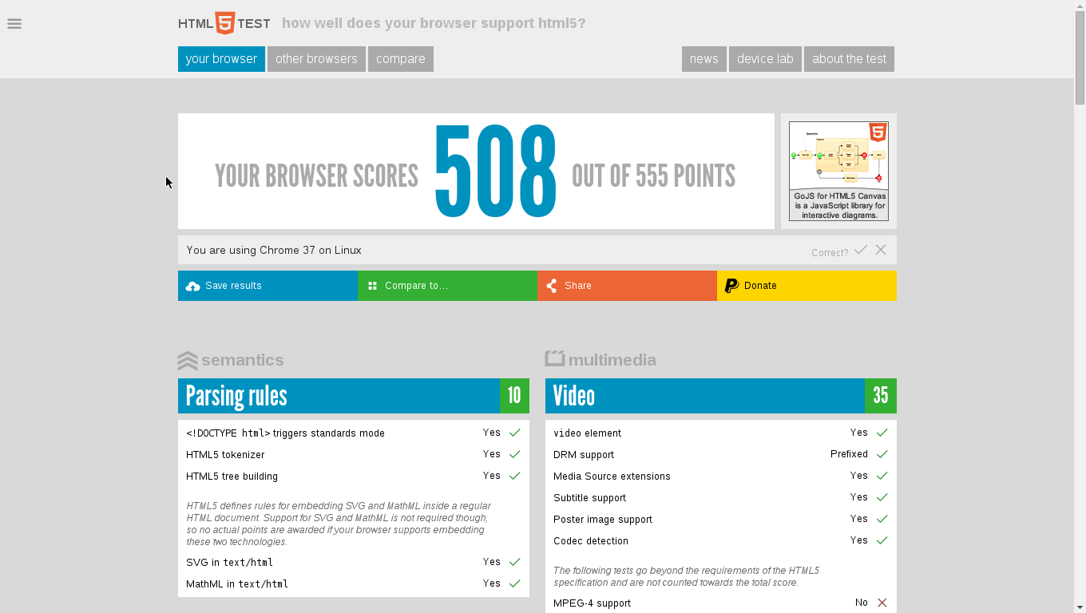Click checkmark next to Poster image support
The image size is (1086, 613).
(x=882, y=519)
